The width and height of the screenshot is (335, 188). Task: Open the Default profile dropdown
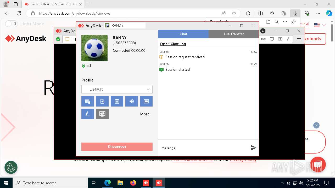[117, 89]
